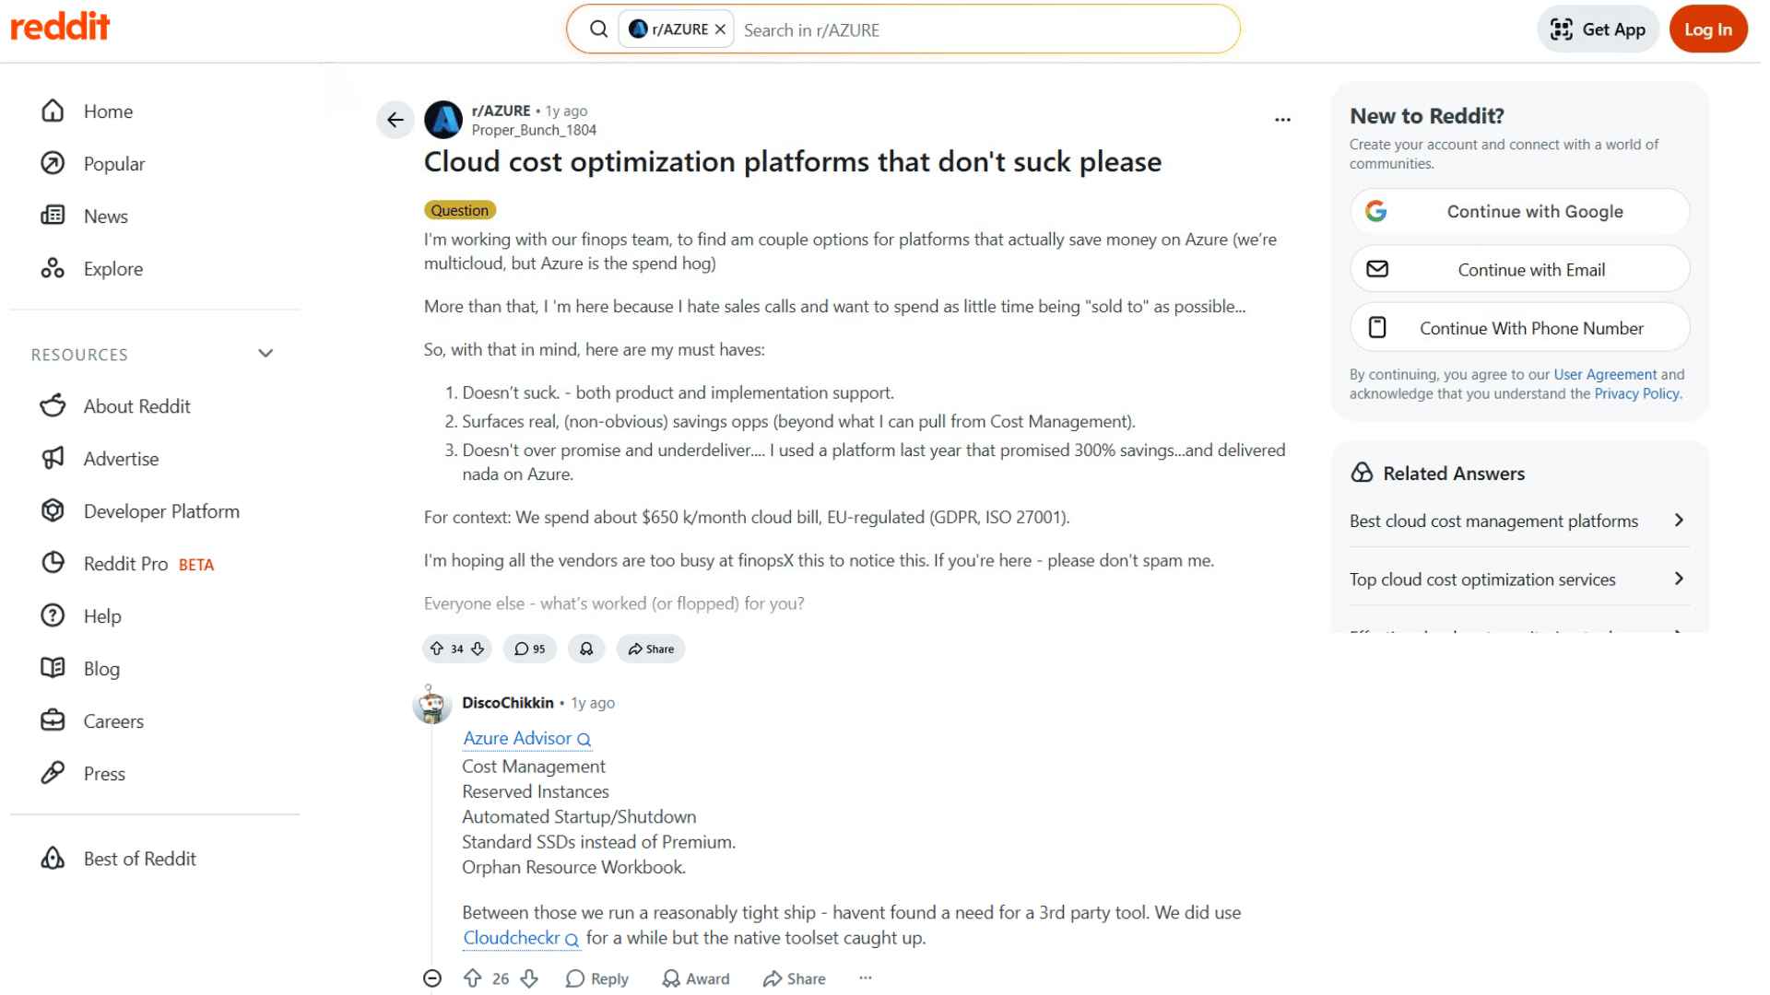This screenshot has width=1770, height=995.
Task: Go back with the arrow button
Action: (395, 120)
